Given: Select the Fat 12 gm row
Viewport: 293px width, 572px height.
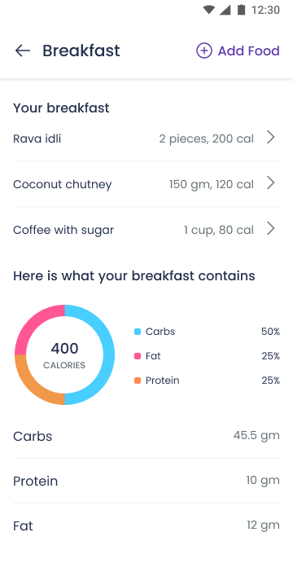Looking at the screenshot, I should pyautogui.click(x=146, y=526).
